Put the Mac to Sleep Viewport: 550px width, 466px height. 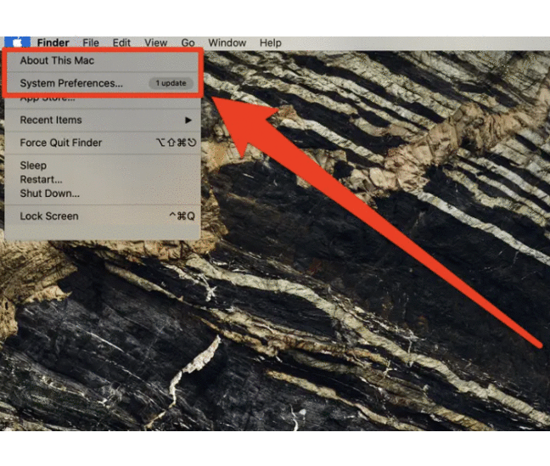tap(33, 166)
